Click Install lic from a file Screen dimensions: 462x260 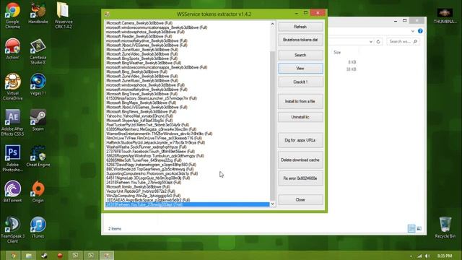pos(300,101)
